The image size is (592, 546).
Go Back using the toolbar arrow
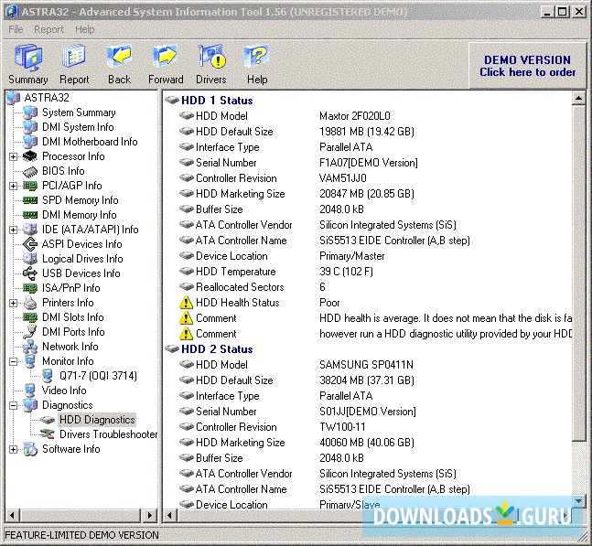tap(119, 63)
